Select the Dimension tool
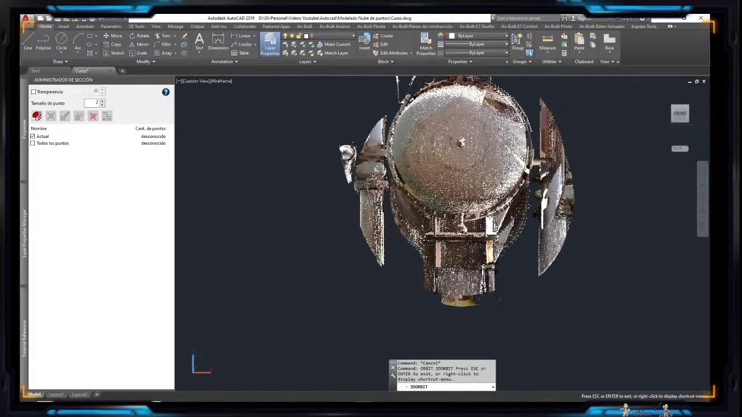 [x=218, y=42]
